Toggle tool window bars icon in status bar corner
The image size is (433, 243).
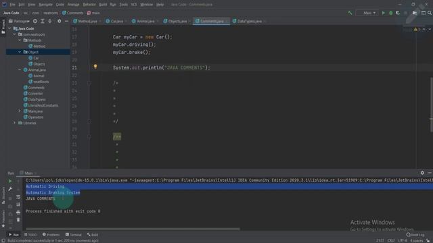pos(3,240)
